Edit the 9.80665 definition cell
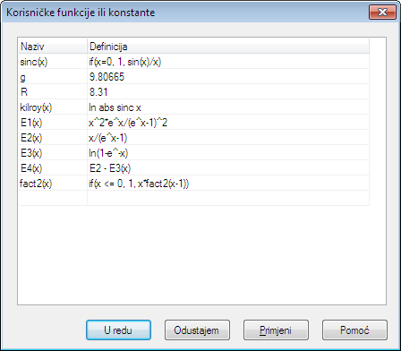 228,77
